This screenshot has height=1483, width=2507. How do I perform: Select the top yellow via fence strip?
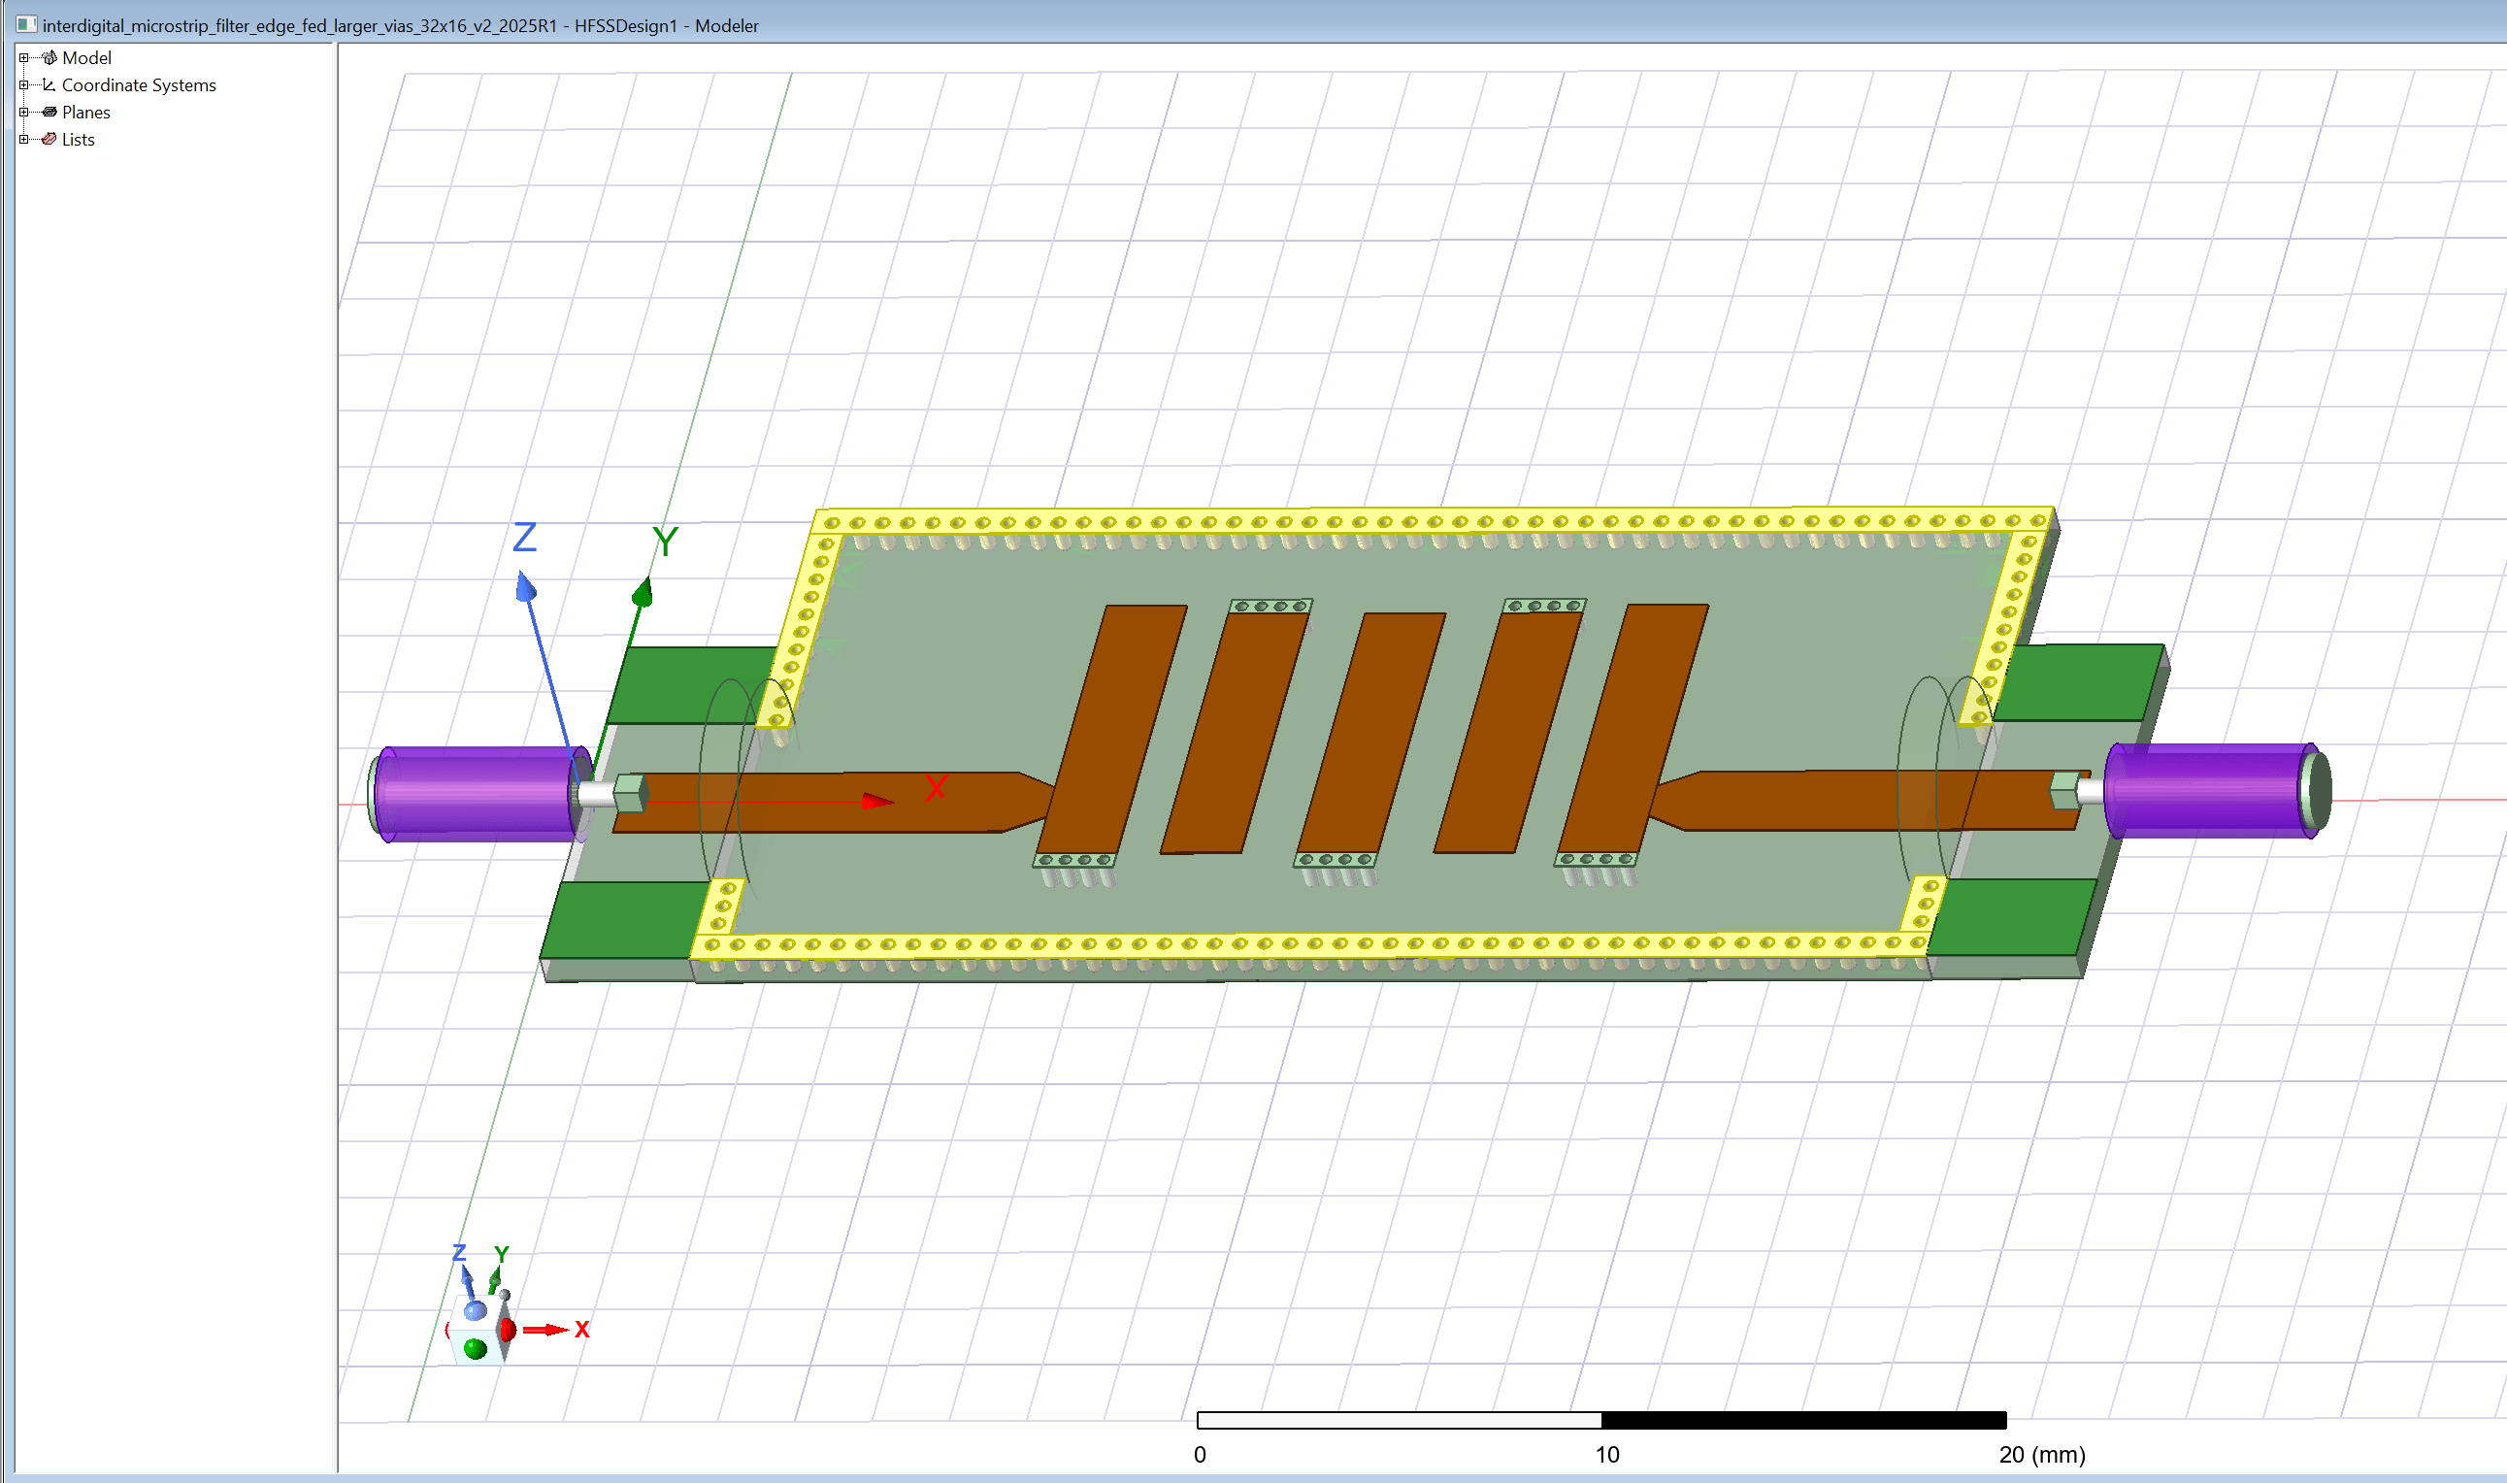(x=1399, y=521)
